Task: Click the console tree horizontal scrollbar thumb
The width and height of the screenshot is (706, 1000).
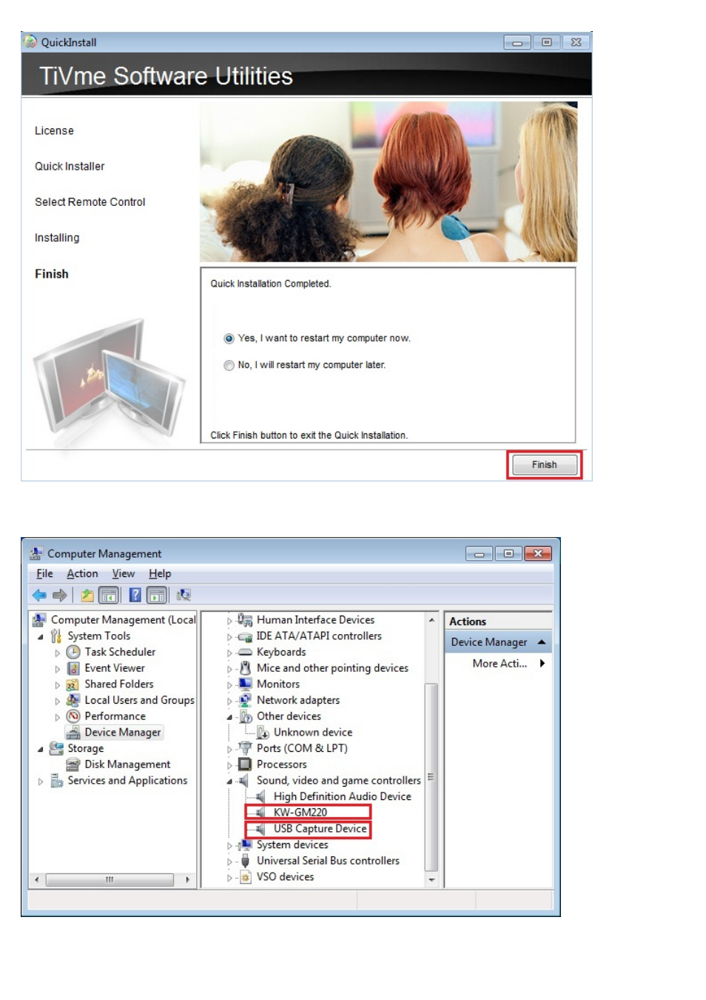Action: pos(110,880)
